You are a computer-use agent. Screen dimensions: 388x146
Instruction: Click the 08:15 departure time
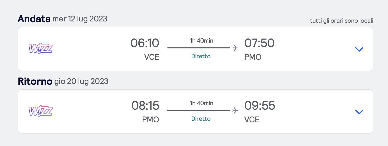coord(145,106)
